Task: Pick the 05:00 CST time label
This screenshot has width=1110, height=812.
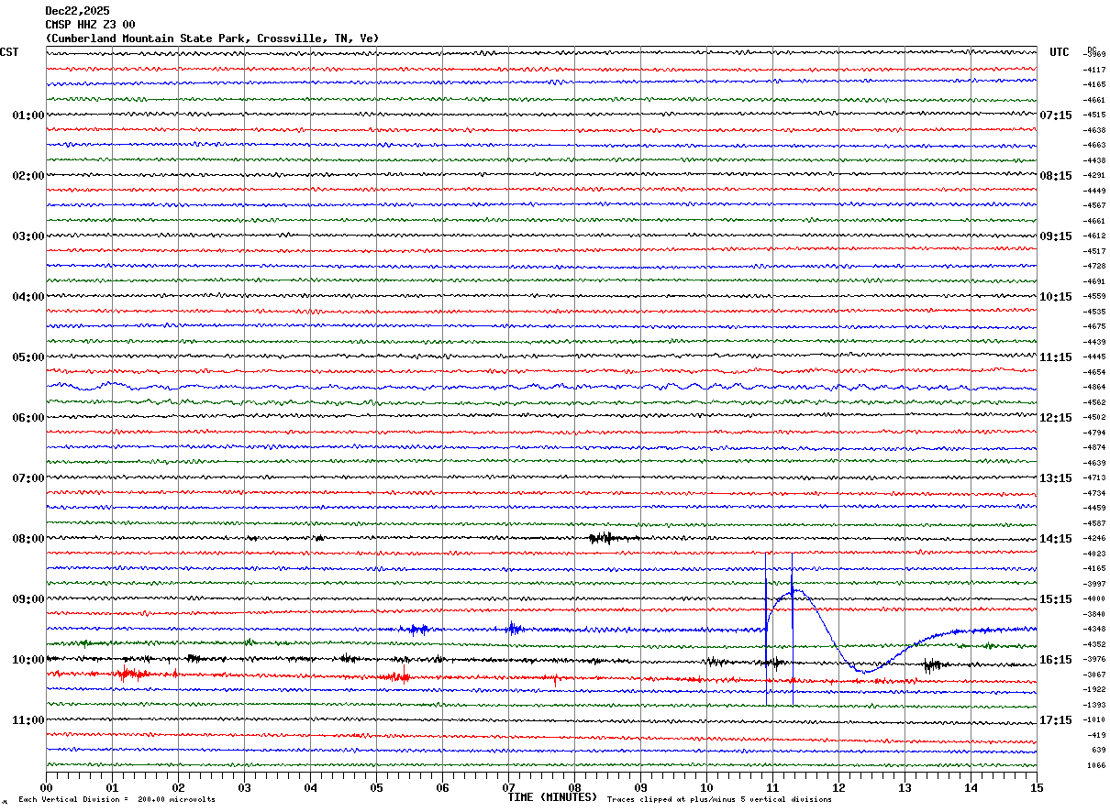Action: point(28,357)
